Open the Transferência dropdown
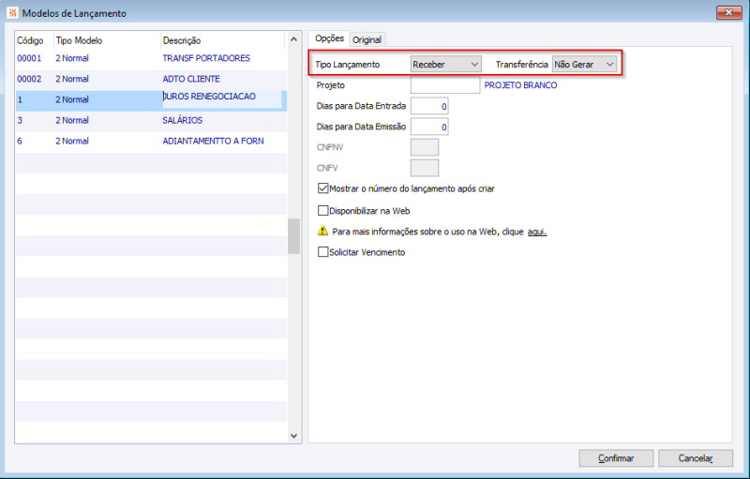The height and width of the screenshot is (479, 750). pyautogui.click(x=584, y=64)
